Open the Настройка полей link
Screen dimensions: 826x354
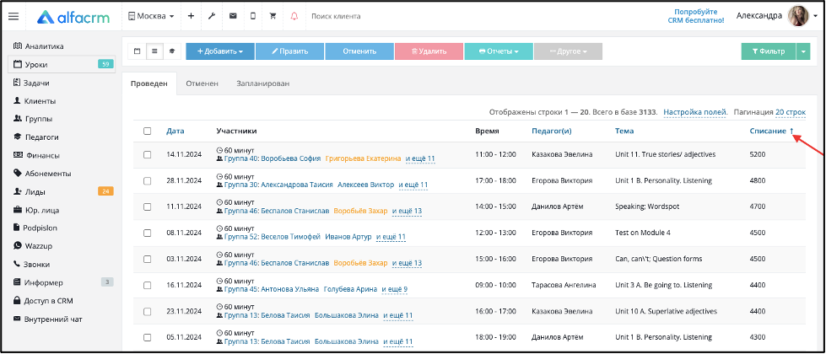[x=695, y=112]
